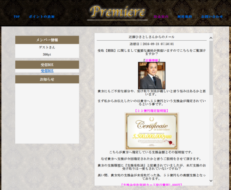Image resolution: width=231 pixels, height=190 pixels.
Task: Click the sender's portrait photo
Action: coord(152,75)
